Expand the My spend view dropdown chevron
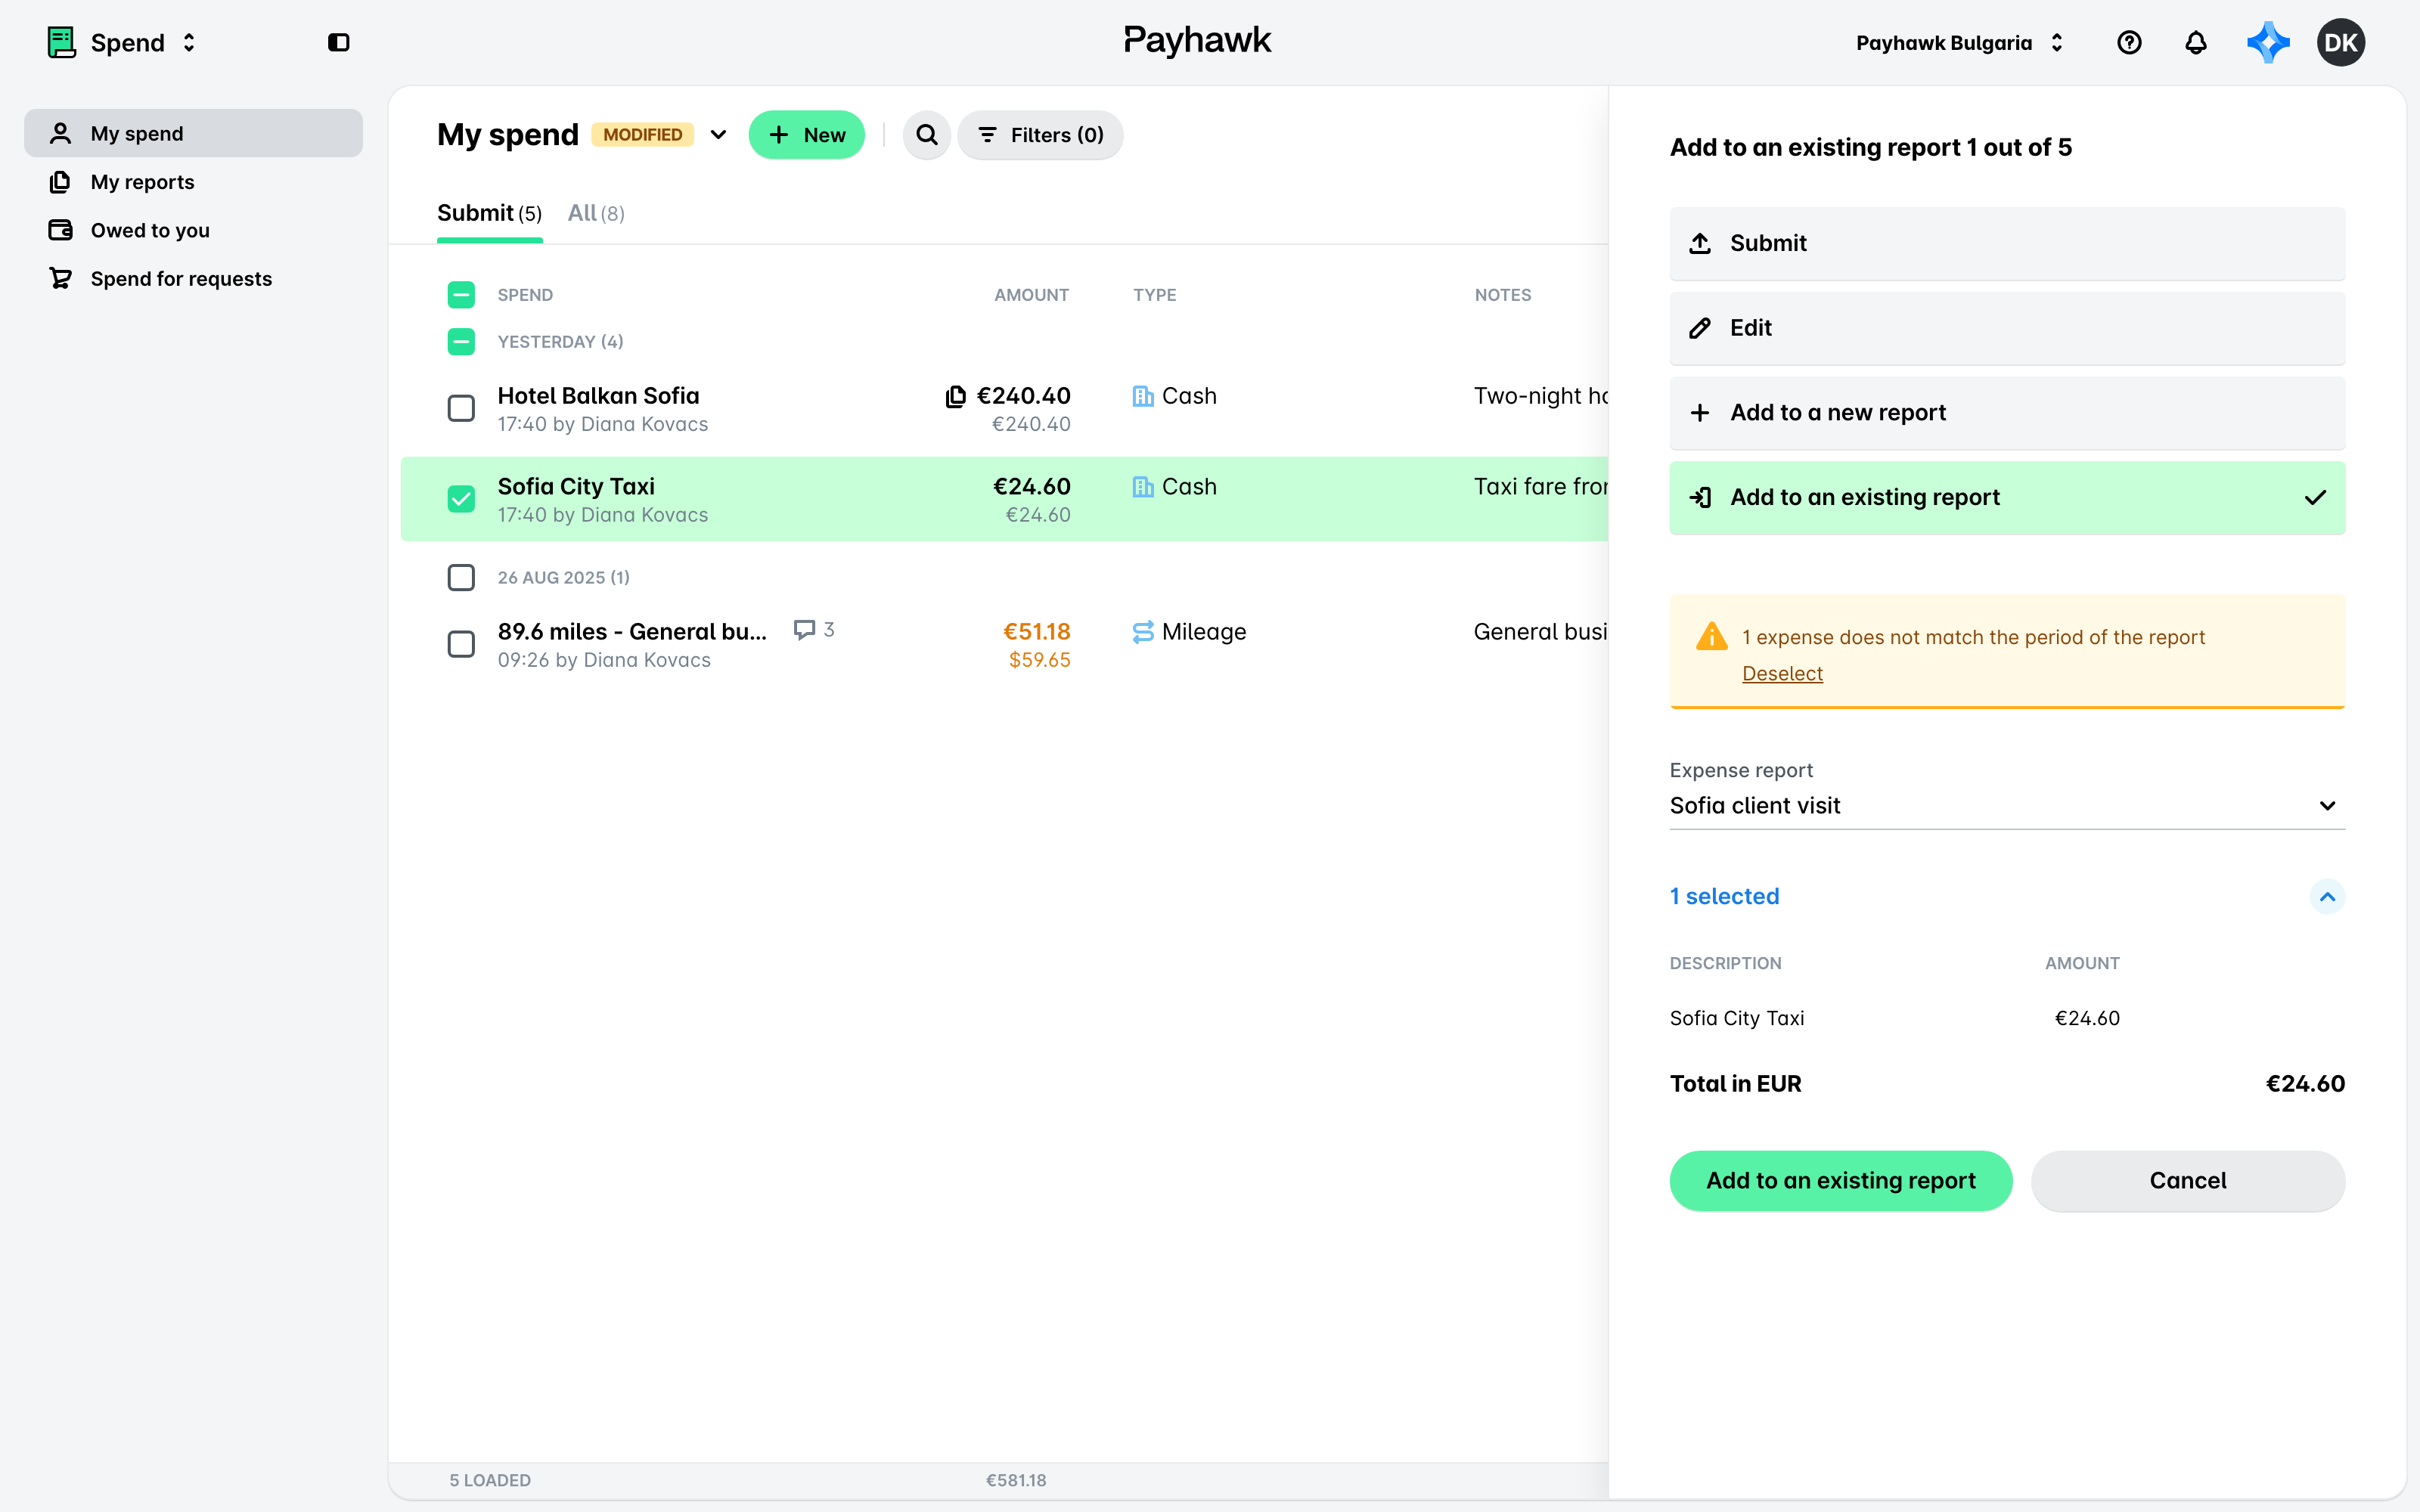The height and width of the screenshot is (1512, 2420). point(718,134)
